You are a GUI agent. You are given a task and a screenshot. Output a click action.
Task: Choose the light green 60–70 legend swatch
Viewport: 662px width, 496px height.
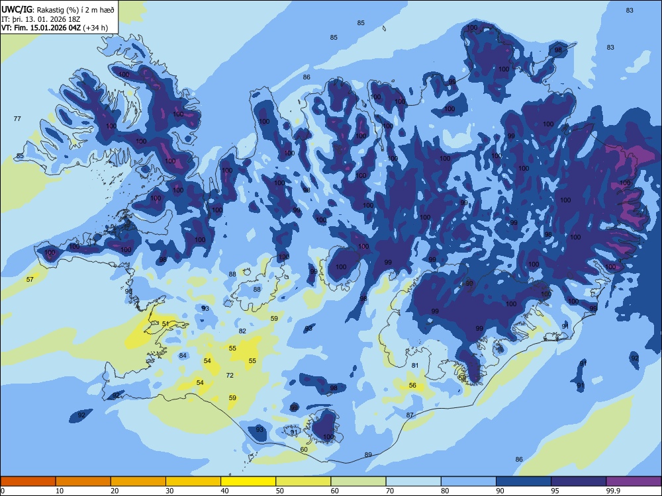(358, 481)
